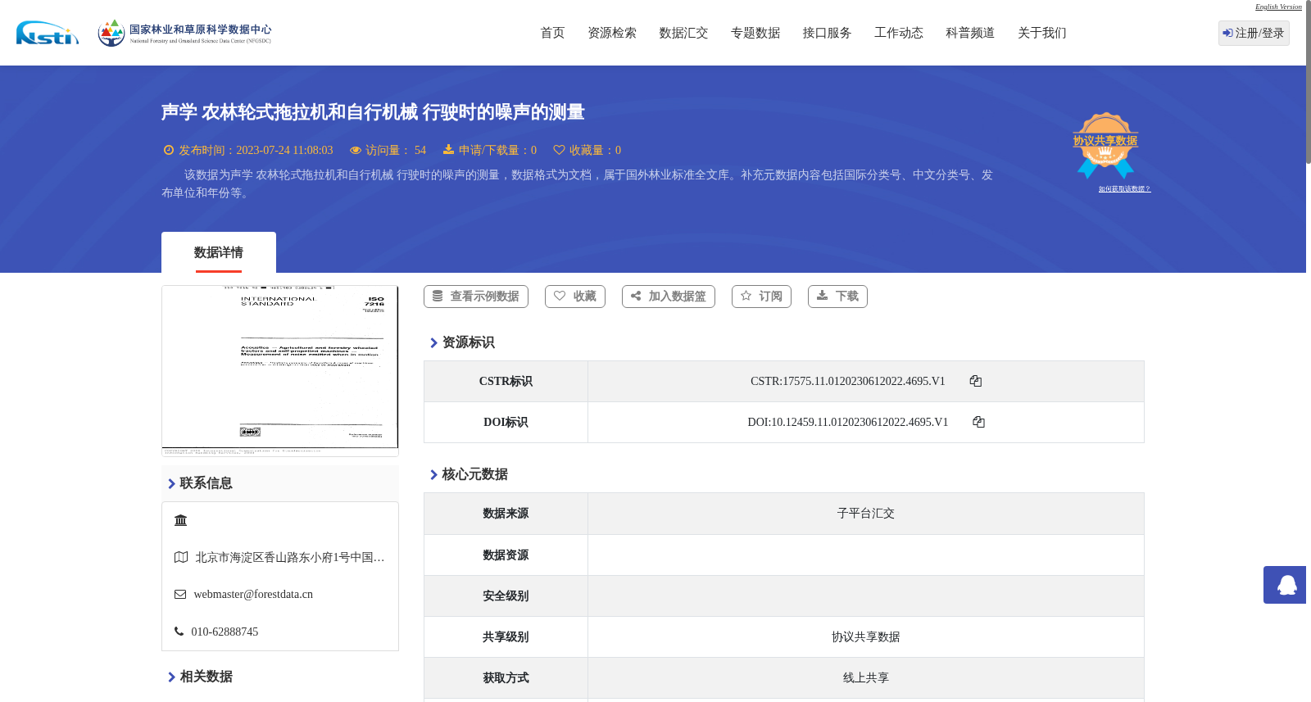Viewport: 1311px width, 702px height.
Task: Open 首页 in the navigation bar
Action: [552, 33]
